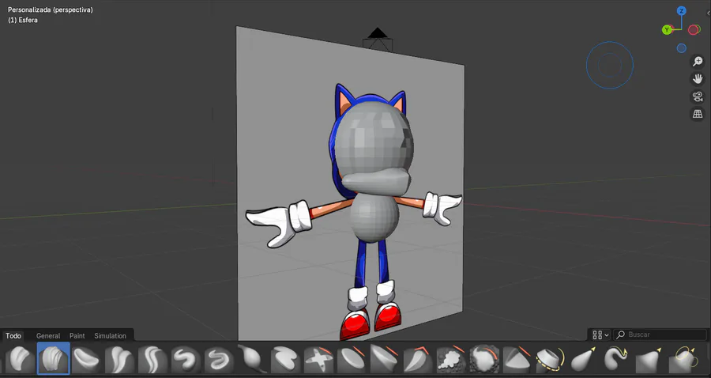
Task: Click the 'Personalizada (perspectiva)' view label
Action: pyautogui.click(x=51, y=9)
